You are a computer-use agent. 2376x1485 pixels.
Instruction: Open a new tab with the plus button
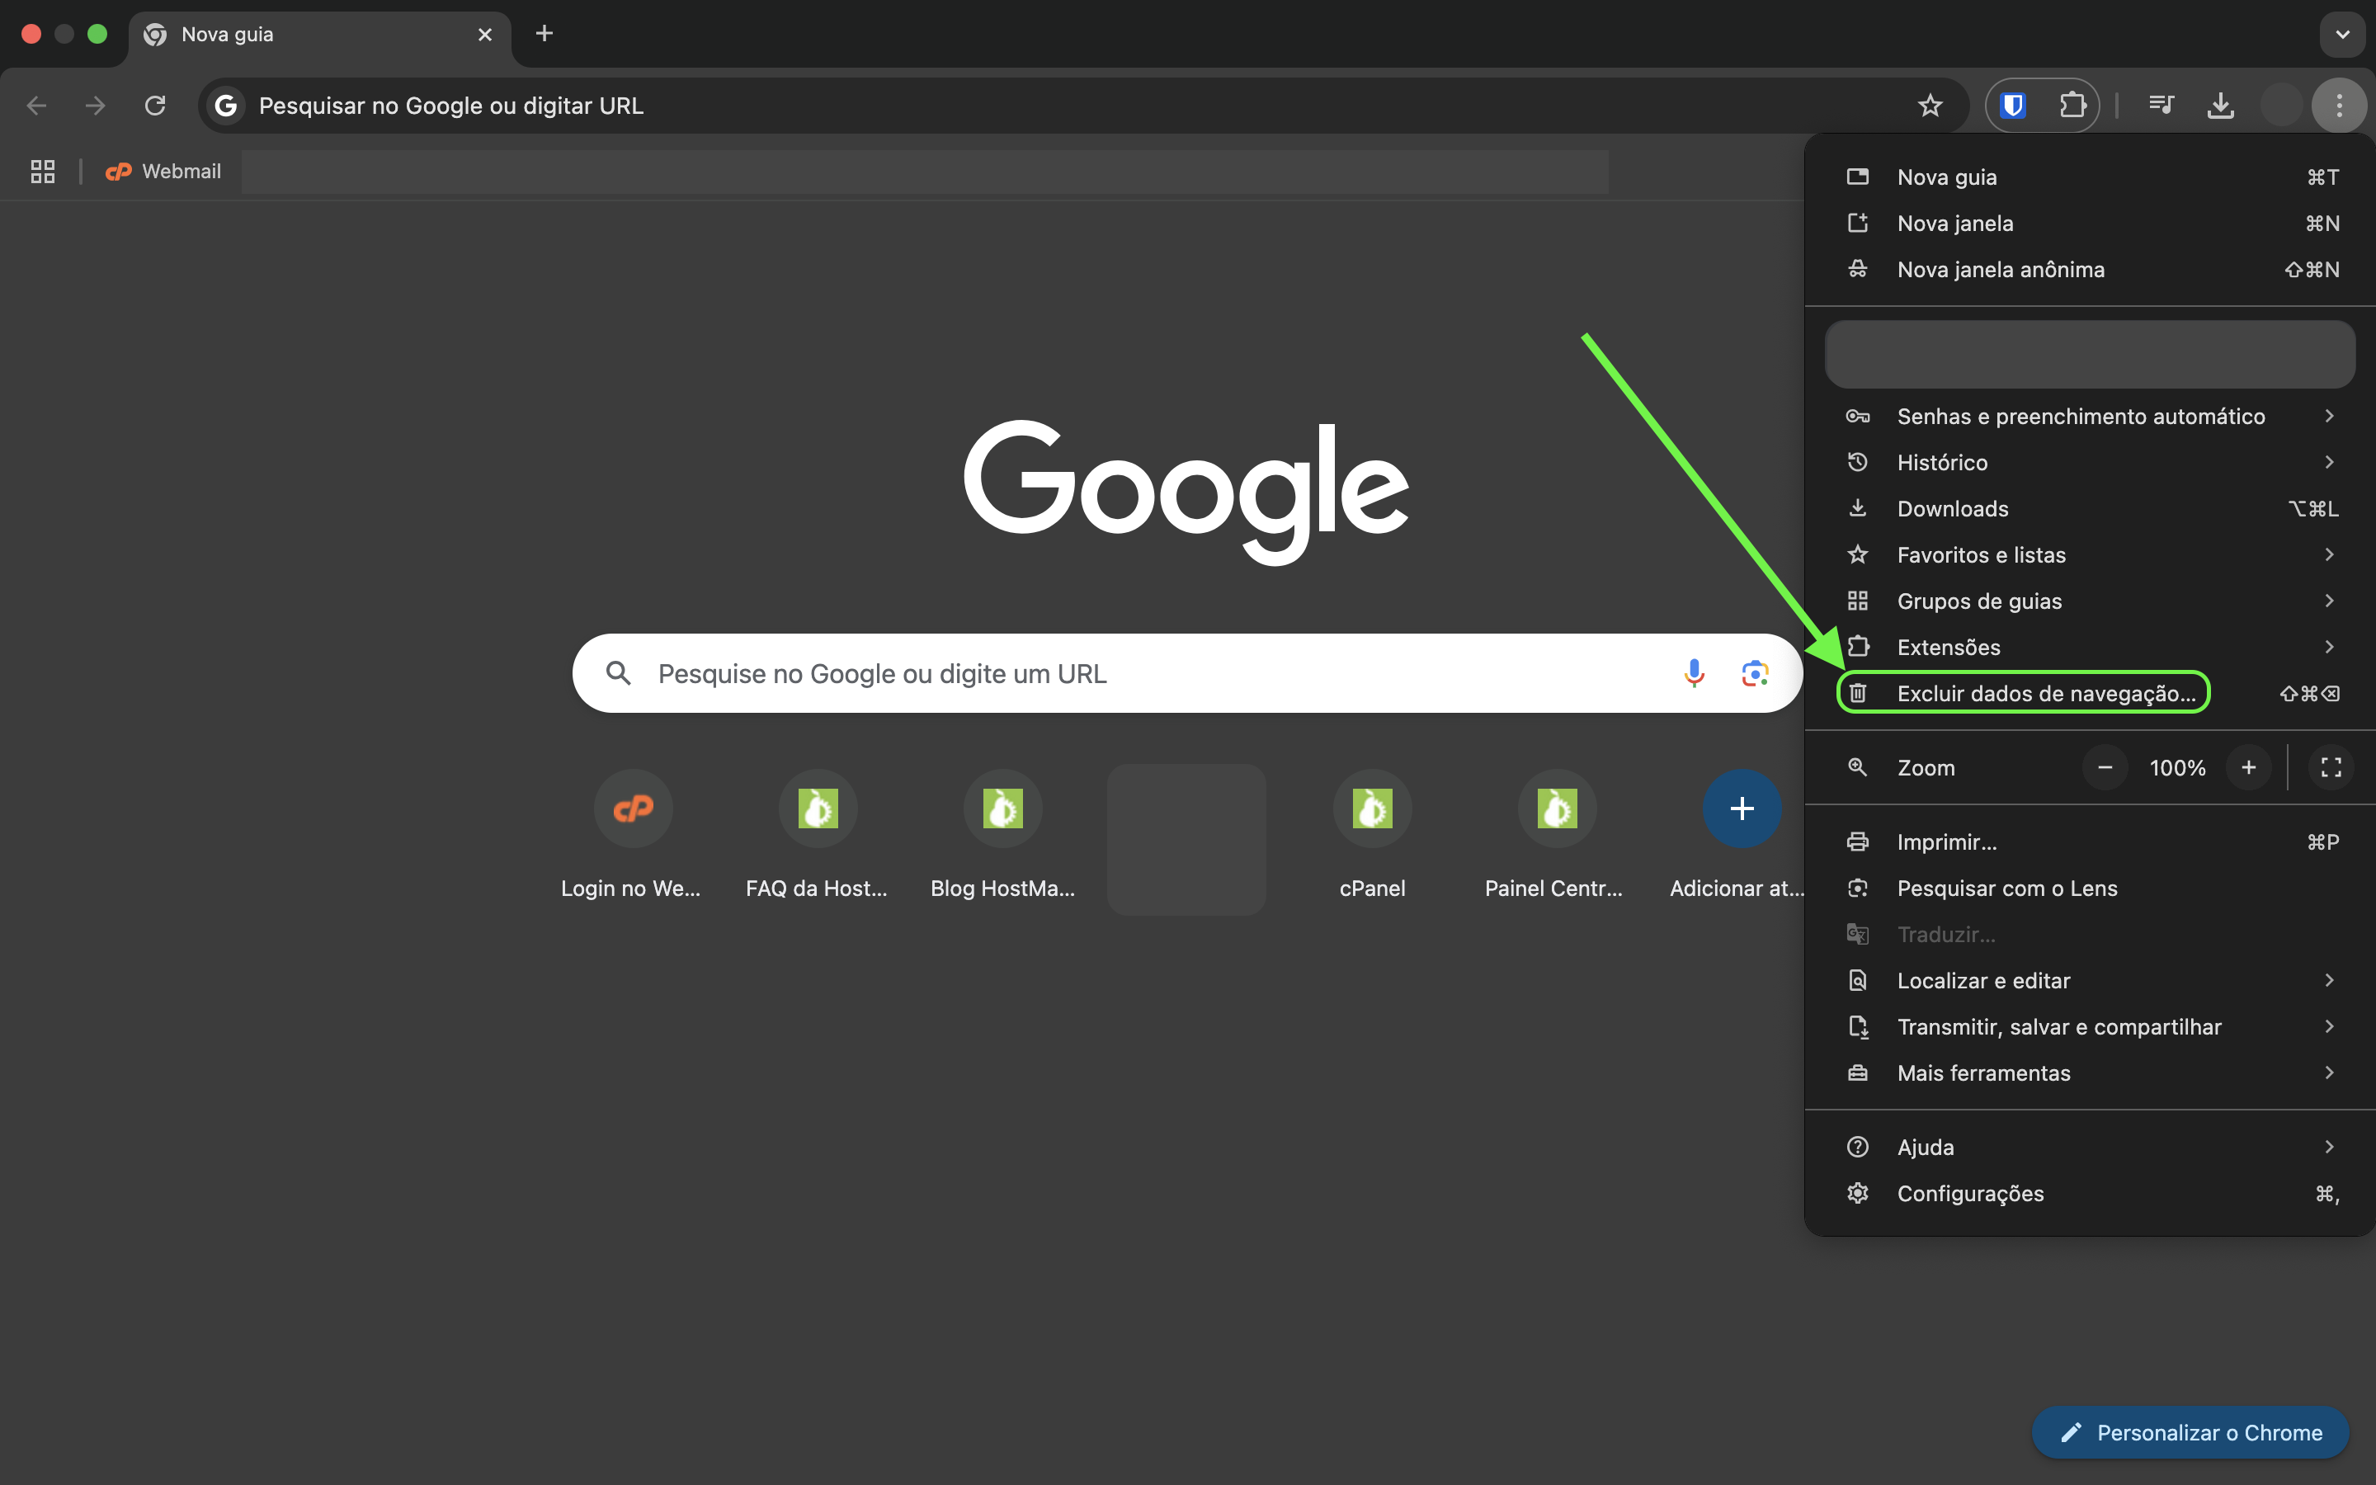click(544, 33)
